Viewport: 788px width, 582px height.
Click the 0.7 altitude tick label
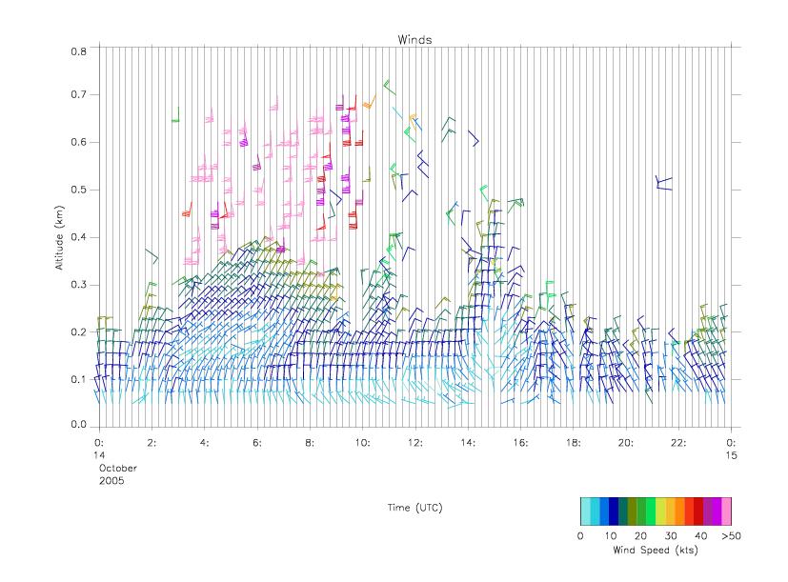tap(78, 94)
